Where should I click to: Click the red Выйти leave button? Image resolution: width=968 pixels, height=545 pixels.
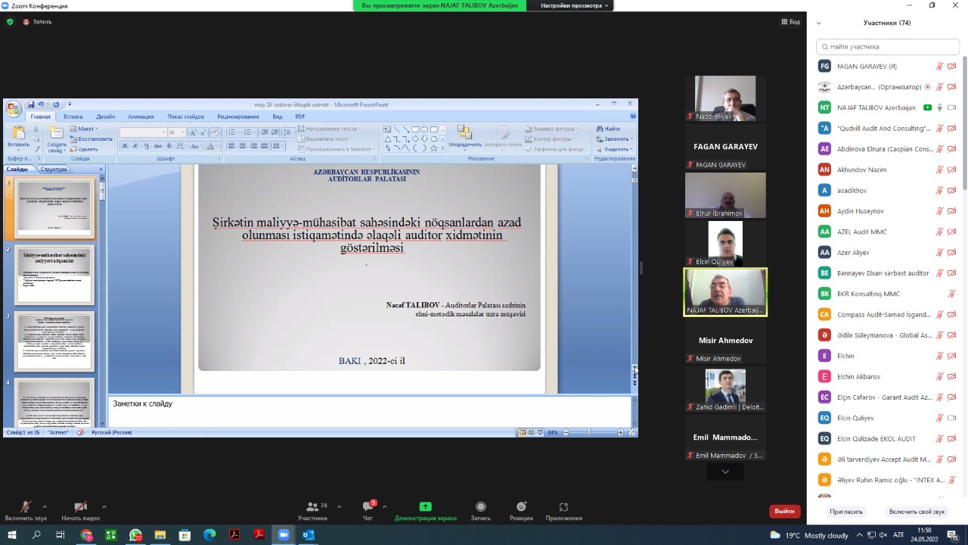click(x=784, y=511)
